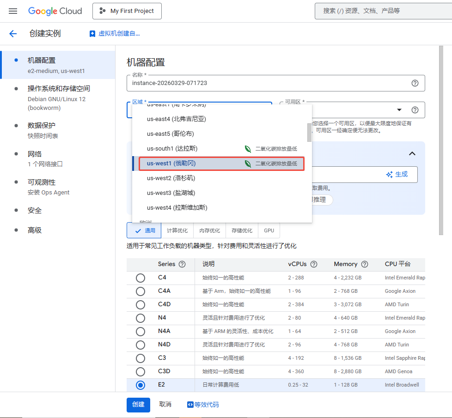Screen dimensions: 452x418
Task: Click the 'AMD Genoa' CPU platform cell
Action: point(398,371)
